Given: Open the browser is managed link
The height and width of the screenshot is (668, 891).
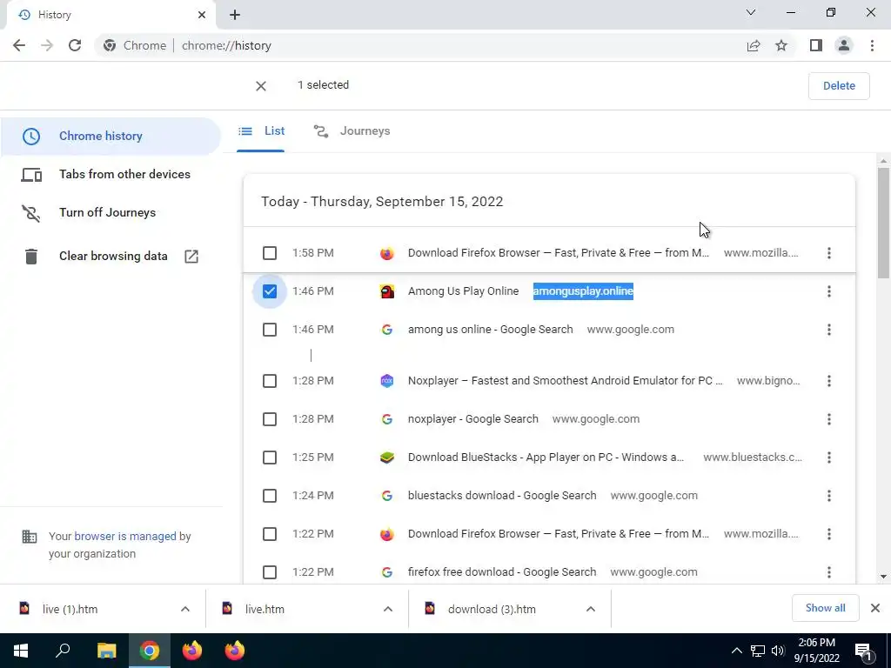Looking at the screenshot, I should pos(125,536).
